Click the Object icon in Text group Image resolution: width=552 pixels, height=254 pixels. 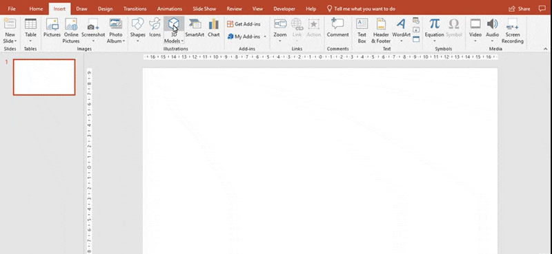tap(416, 39)
